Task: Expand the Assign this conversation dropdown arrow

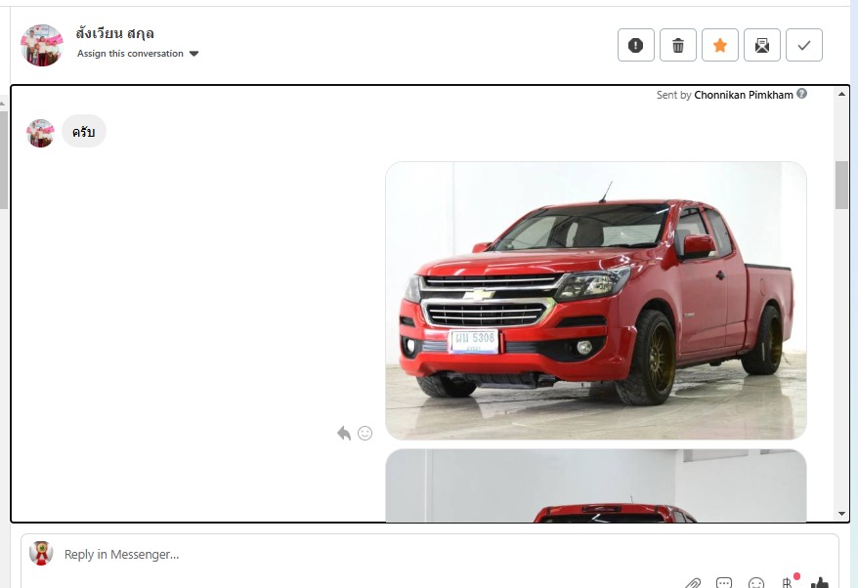Action: pyautogui.click(x=193, y=54)
